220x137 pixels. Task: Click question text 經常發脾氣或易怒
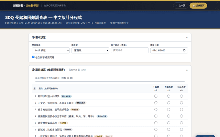[x=47, y=123]
